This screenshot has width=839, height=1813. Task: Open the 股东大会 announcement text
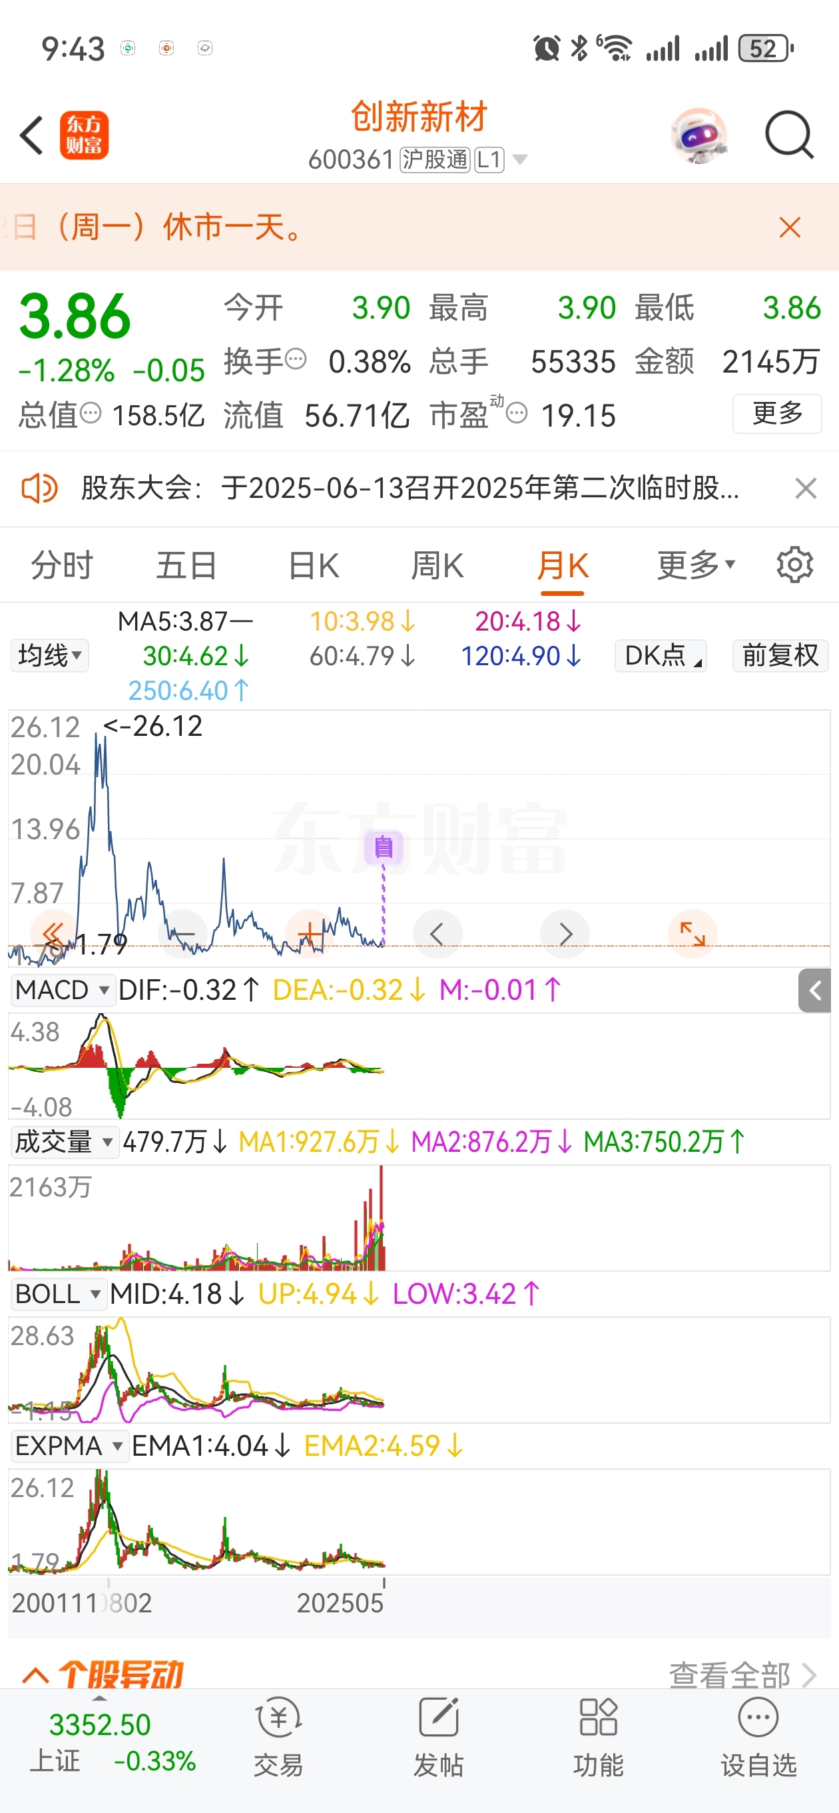point(410,488)
